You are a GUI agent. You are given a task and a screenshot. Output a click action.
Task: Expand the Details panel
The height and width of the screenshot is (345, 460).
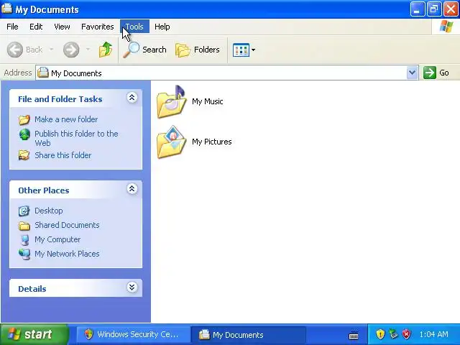tap(132, 287)
